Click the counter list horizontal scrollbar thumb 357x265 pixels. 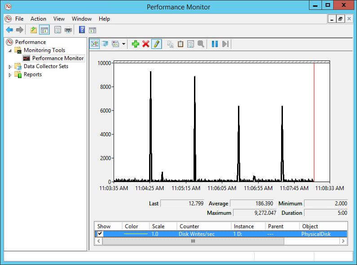(x=193, y=241)
